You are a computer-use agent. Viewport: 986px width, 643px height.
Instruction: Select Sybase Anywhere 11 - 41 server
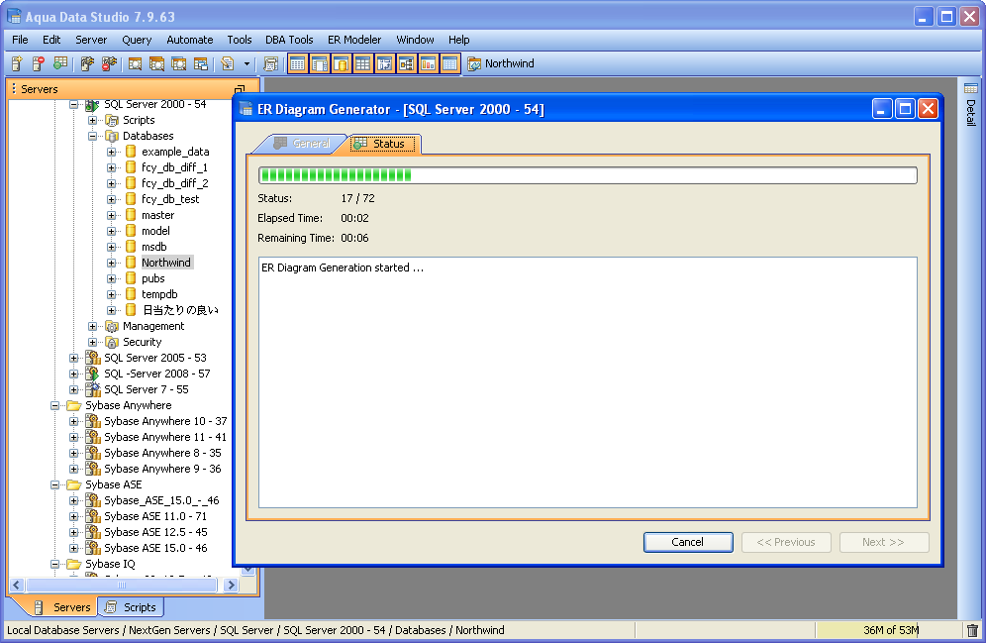164,437
